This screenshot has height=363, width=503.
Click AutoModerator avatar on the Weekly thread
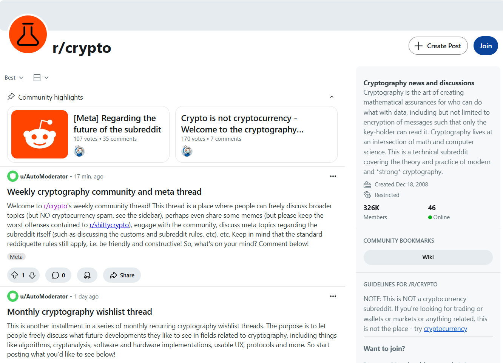13,176
